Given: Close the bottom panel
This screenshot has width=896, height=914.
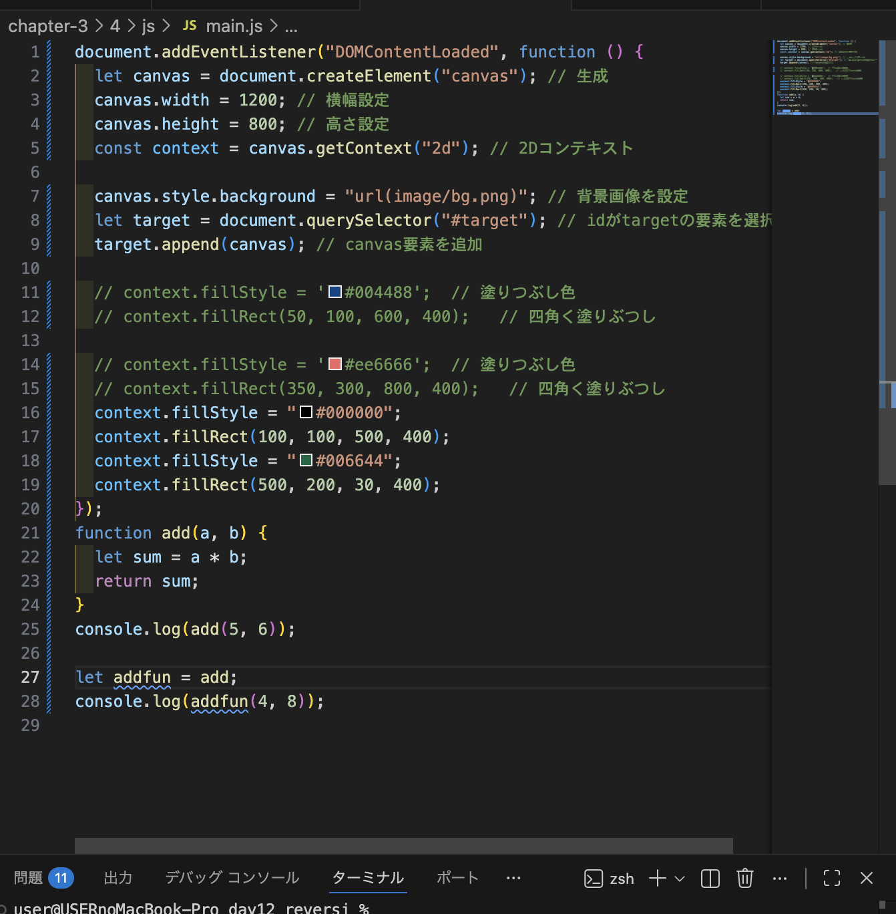Looking at the screenshot, I should click(867, 878).
